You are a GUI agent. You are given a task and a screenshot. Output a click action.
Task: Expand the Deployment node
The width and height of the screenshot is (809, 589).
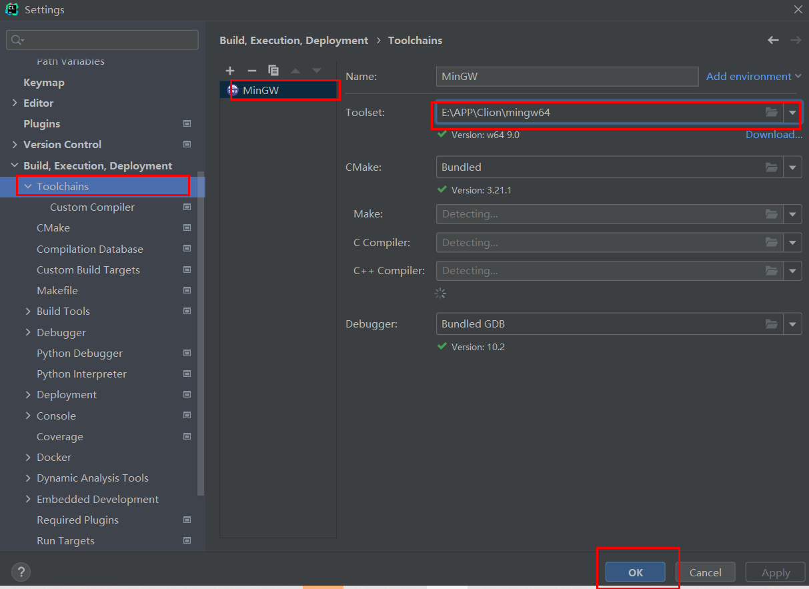[x=28, y=394]
